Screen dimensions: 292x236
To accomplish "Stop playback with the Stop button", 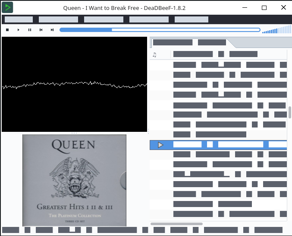I will coord(7,30).
